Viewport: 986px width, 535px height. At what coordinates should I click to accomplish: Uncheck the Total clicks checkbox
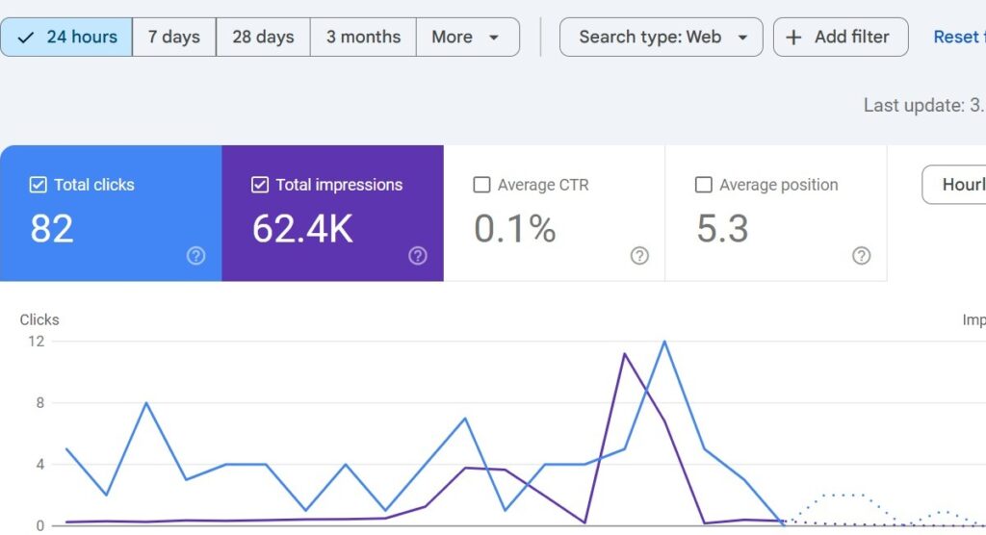(x=39, y=185)
